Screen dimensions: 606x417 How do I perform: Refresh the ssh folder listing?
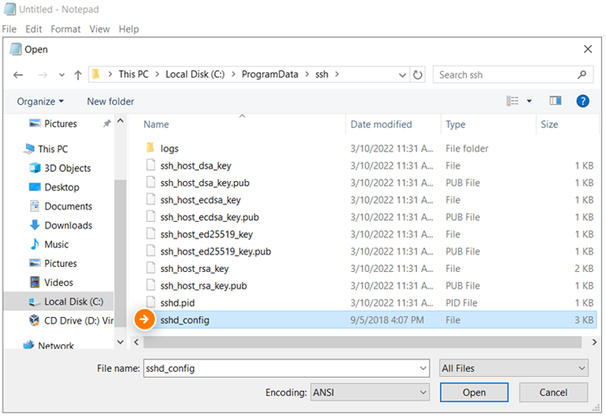click(x=418, y=75)
